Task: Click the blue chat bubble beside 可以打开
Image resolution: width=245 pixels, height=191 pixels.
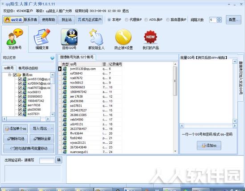Action: pos(53,58)
